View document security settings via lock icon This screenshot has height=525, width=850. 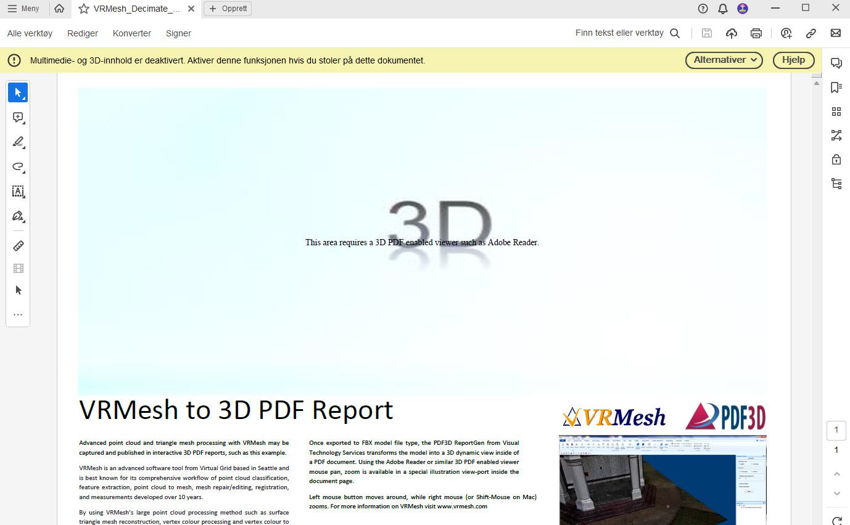click(x=836, y=159)
